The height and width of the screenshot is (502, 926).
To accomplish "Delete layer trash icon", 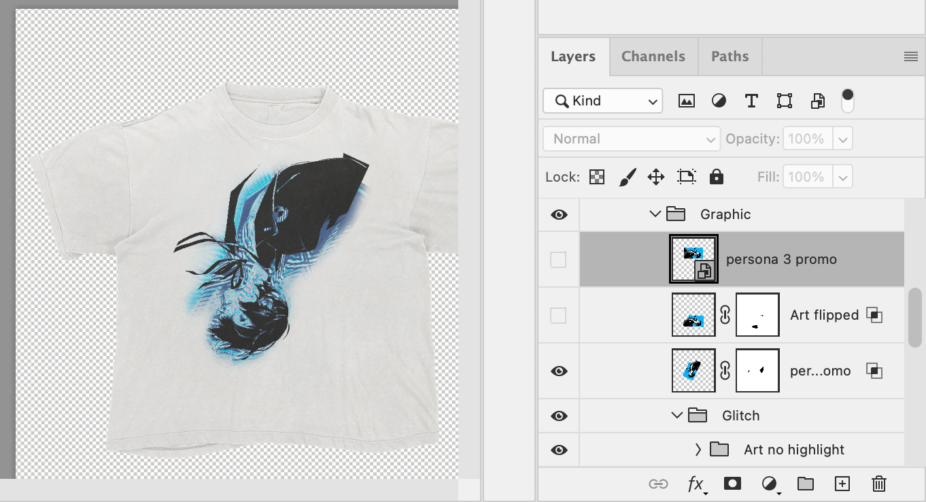I will (x=879, y=484).
